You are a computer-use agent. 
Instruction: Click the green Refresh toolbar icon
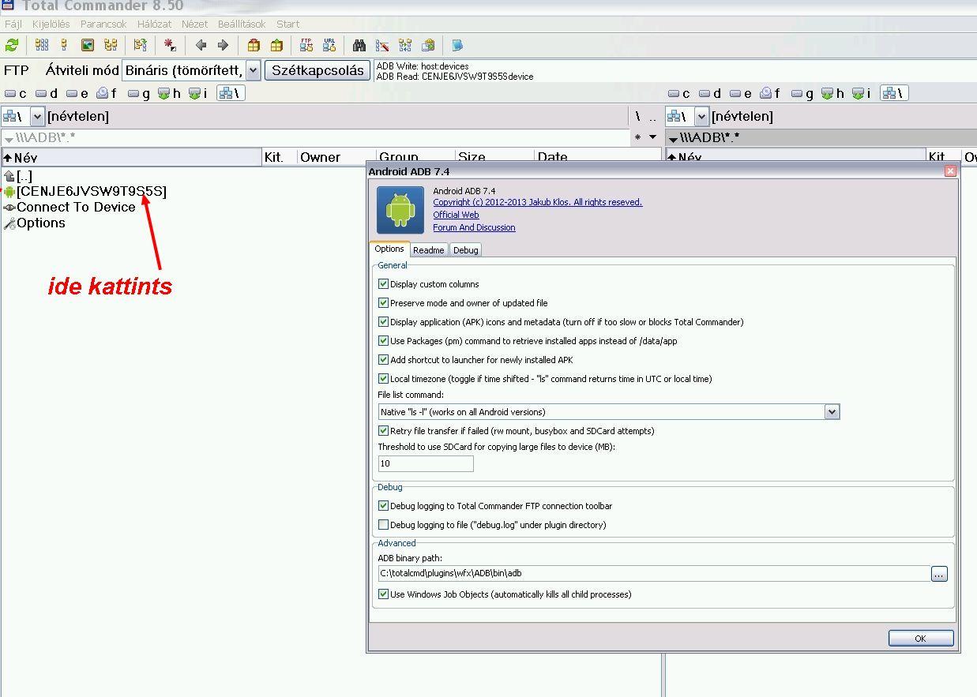[12, 45]
